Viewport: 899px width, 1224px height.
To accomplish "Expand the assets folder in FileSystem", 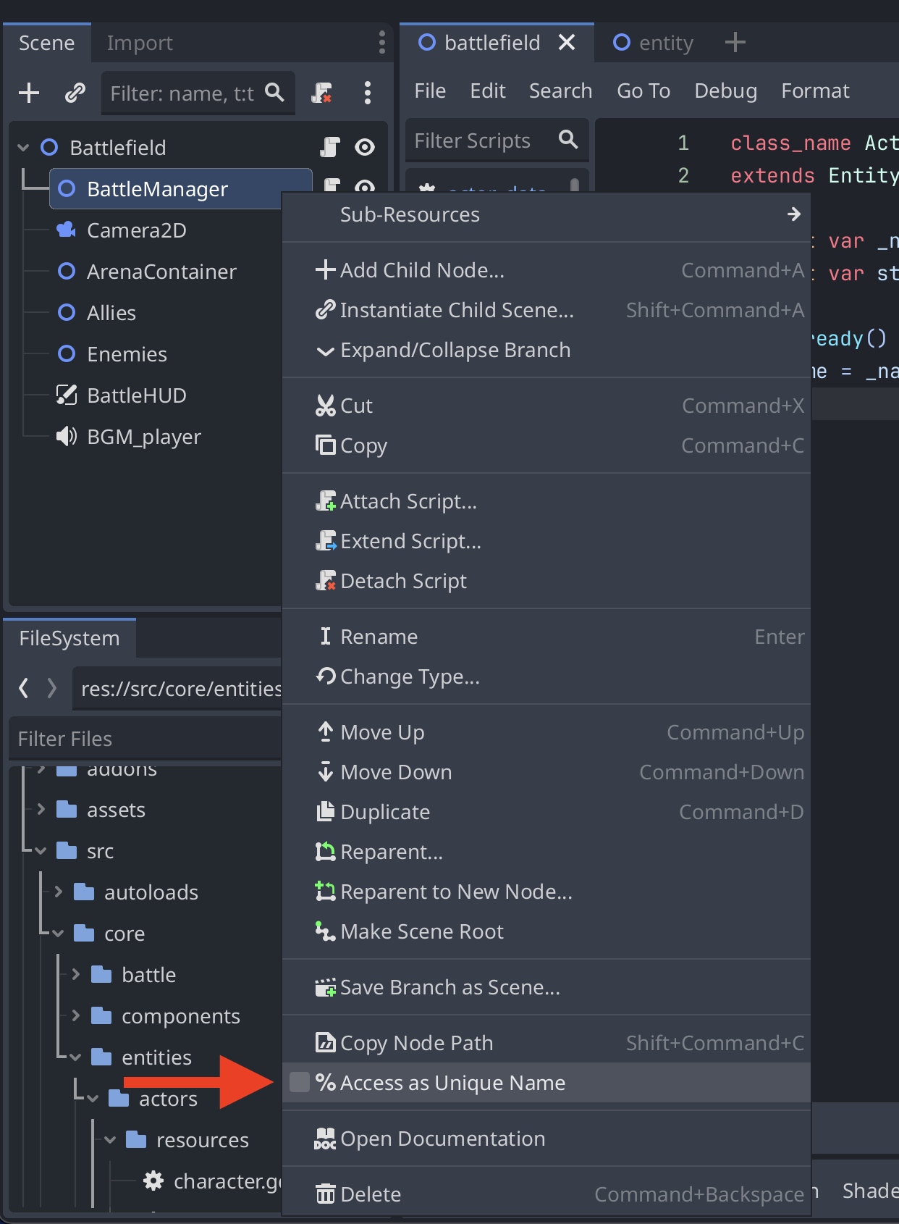I will coord(41,810).
